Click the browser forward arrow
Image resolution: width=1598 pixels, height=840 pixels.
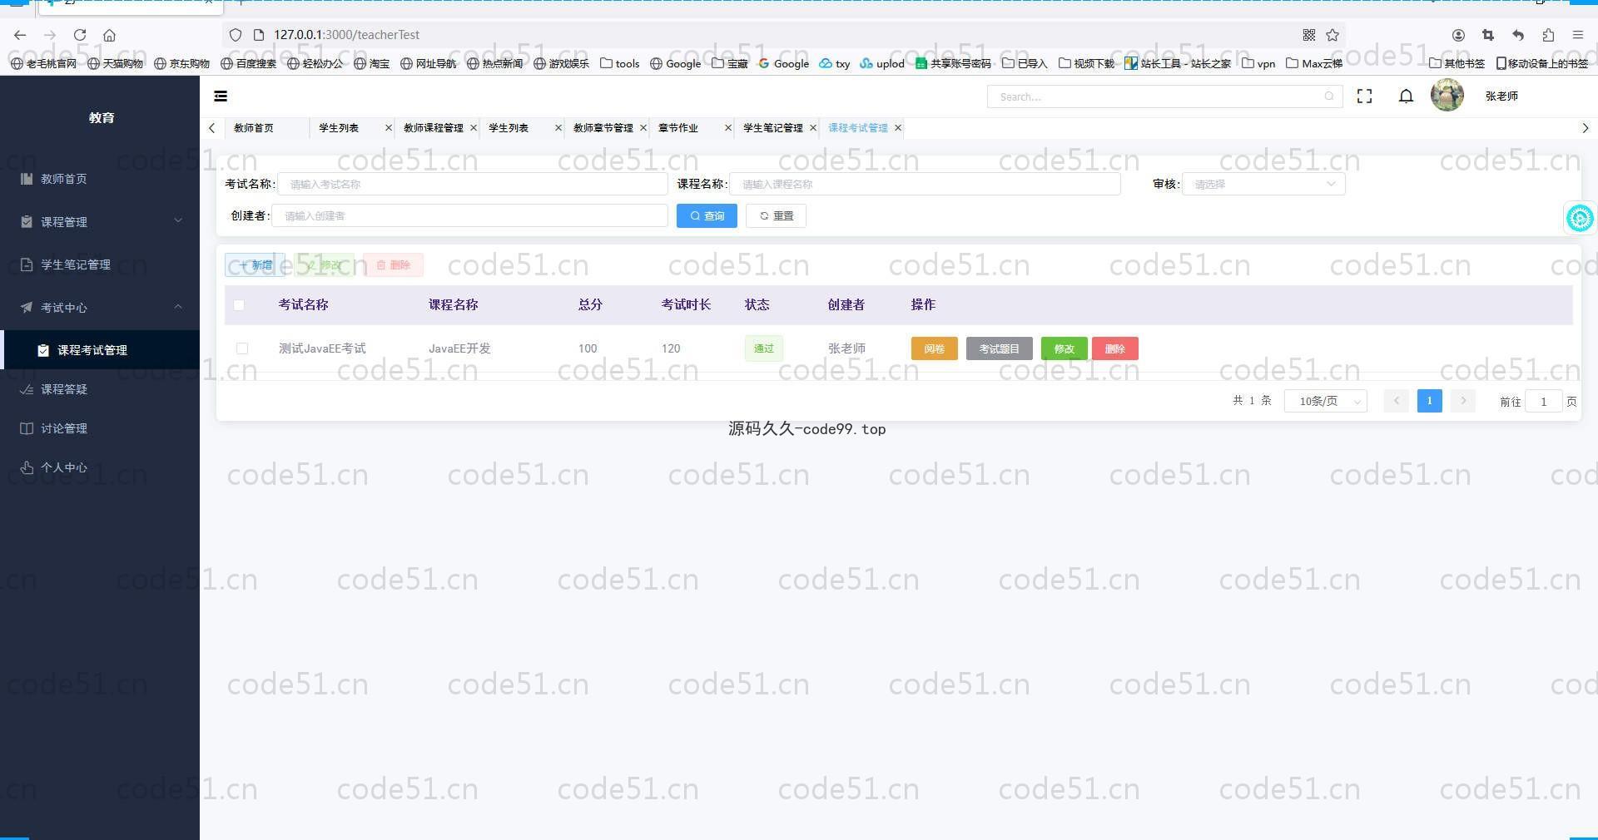pos(50,35)
